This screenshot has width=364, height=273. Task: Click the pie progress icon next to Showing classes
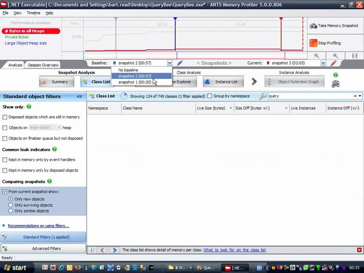click(x=124, y=96)
